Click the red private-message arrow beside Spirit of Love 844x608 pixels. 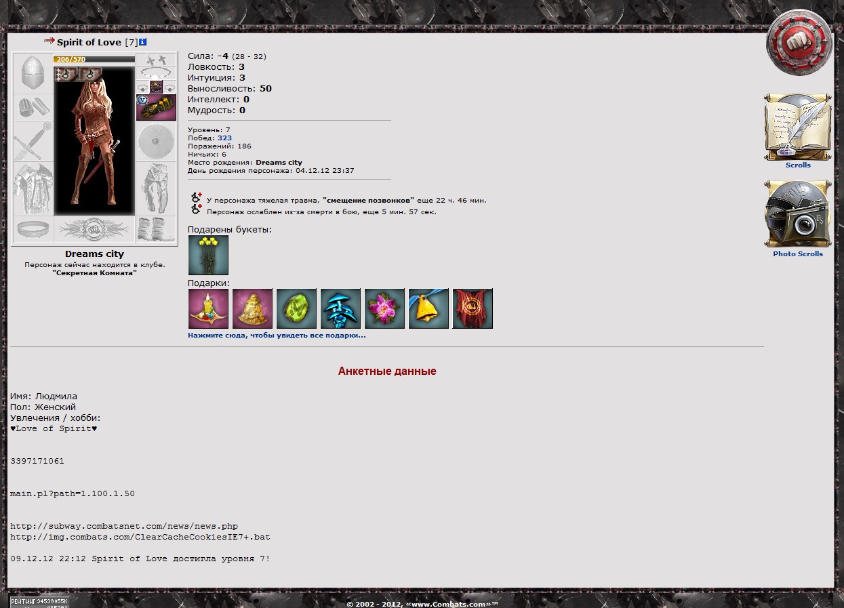coord(49,41)
